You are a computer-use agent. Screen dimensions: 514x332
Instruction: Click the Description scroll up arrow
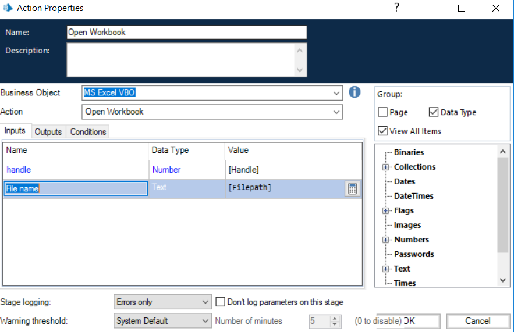[x=300, y=51]
